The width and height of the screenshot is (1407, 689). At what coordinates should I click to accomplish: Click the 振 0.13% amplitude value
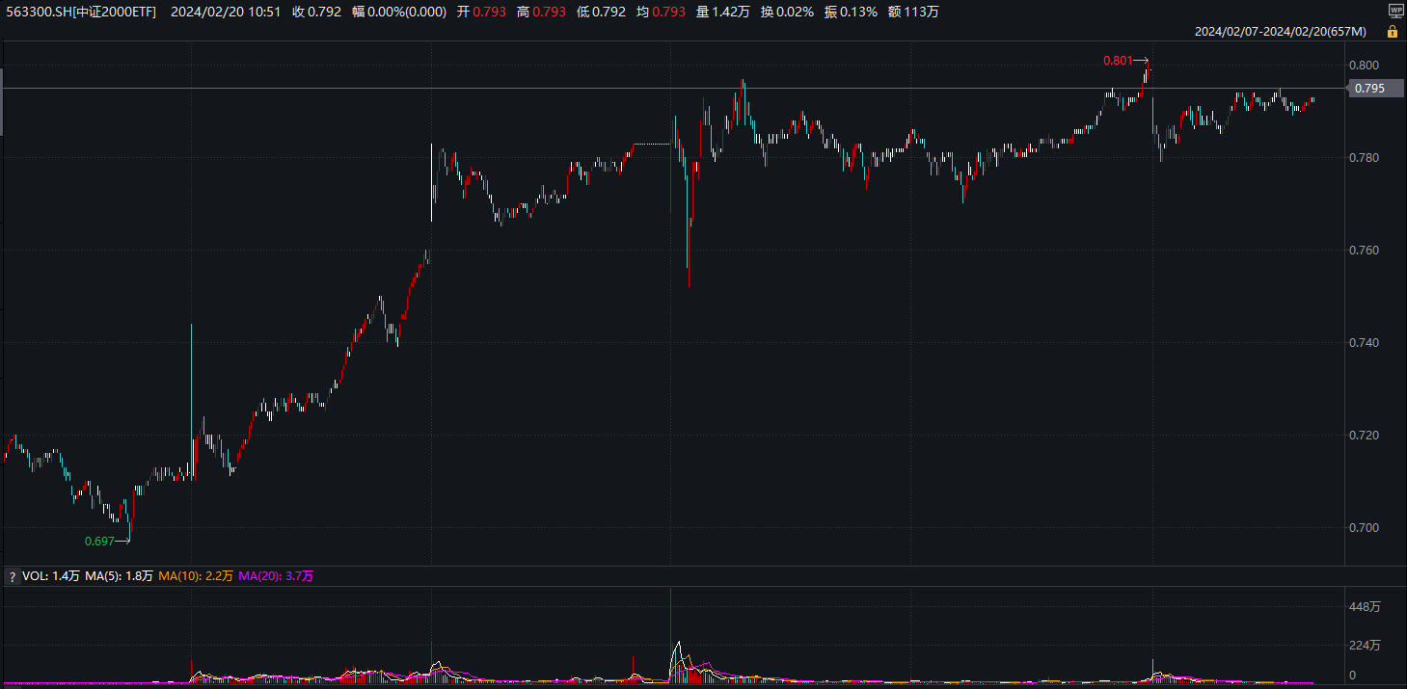pos(851,12)
